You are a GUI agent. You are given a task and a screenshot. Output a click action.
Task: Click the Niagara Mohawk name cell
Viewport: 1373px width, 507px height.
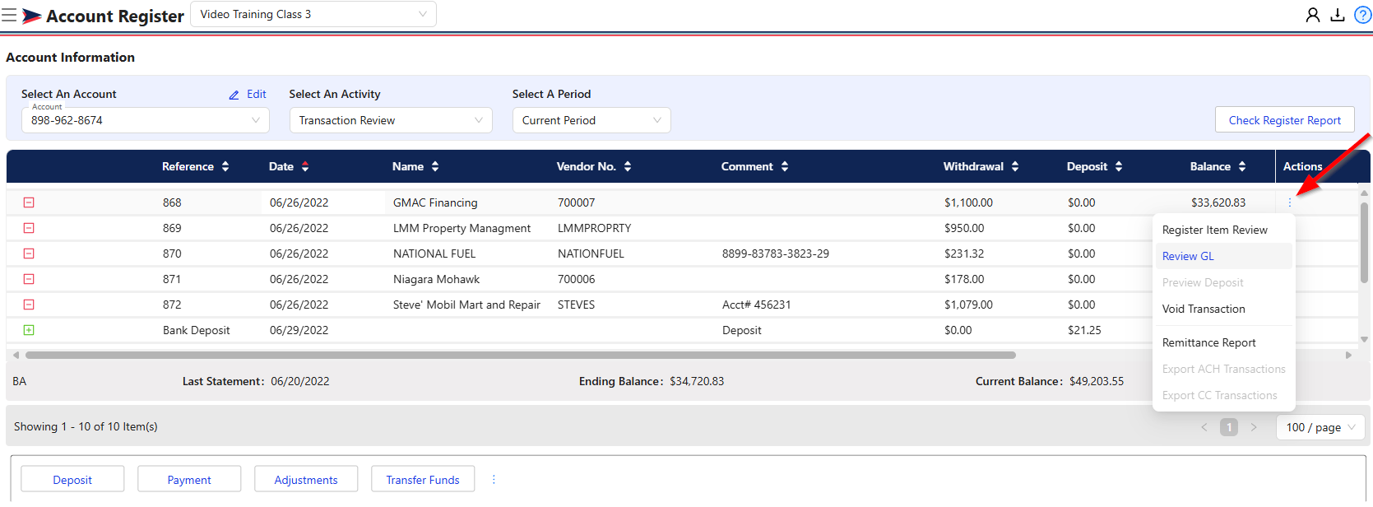pos(436,279)
